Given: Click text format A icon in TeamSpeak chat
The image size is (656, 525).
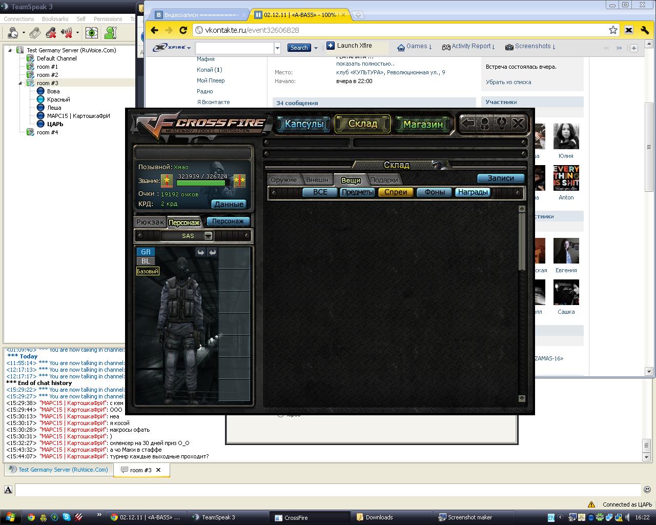Looking at the screenshot, I should 8,490.
